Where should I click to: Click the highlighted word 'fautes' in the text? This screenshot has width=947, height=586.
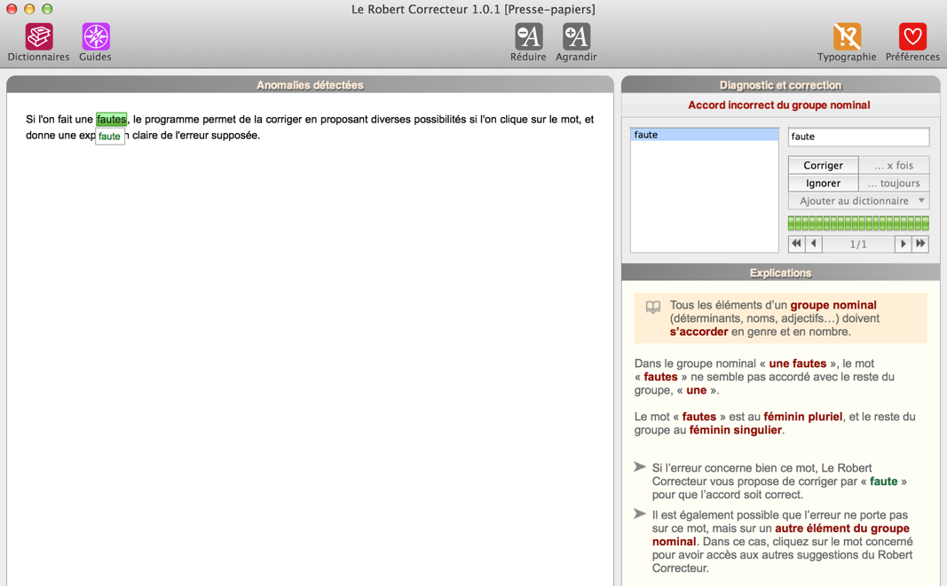coord(111,120)
